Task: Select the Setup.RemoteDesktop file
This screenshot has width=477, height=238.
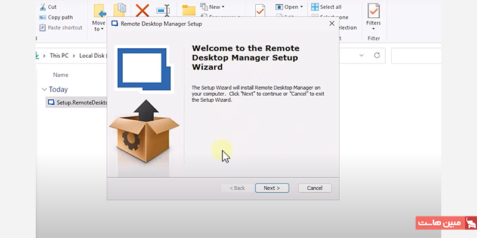Action: tap(77, 102)
